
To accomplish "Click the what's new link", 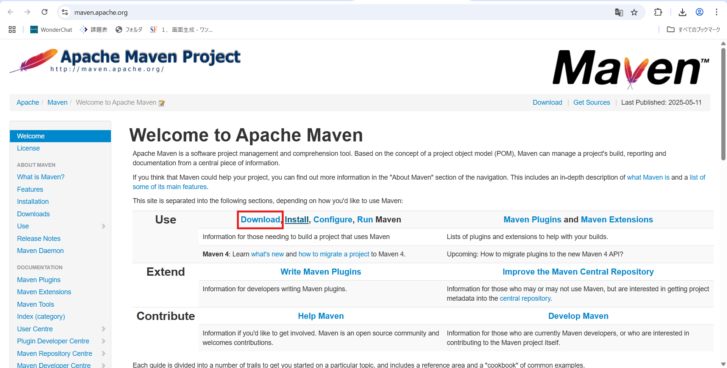I will 267,254.
